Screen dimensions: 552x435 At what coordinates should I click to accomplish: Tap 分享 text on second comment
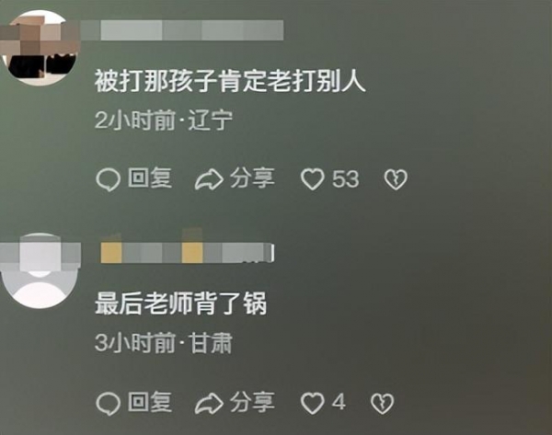252,402
